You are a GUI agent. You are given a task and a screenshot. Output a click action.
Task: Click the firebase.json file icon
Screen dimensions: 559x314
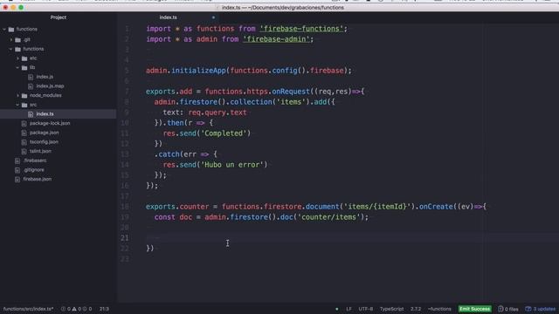pos(17,179)
